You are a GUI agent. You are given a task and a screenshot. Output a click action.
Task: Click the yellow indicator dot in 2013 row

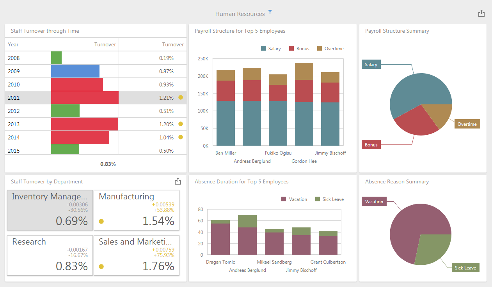pos(180,124)
